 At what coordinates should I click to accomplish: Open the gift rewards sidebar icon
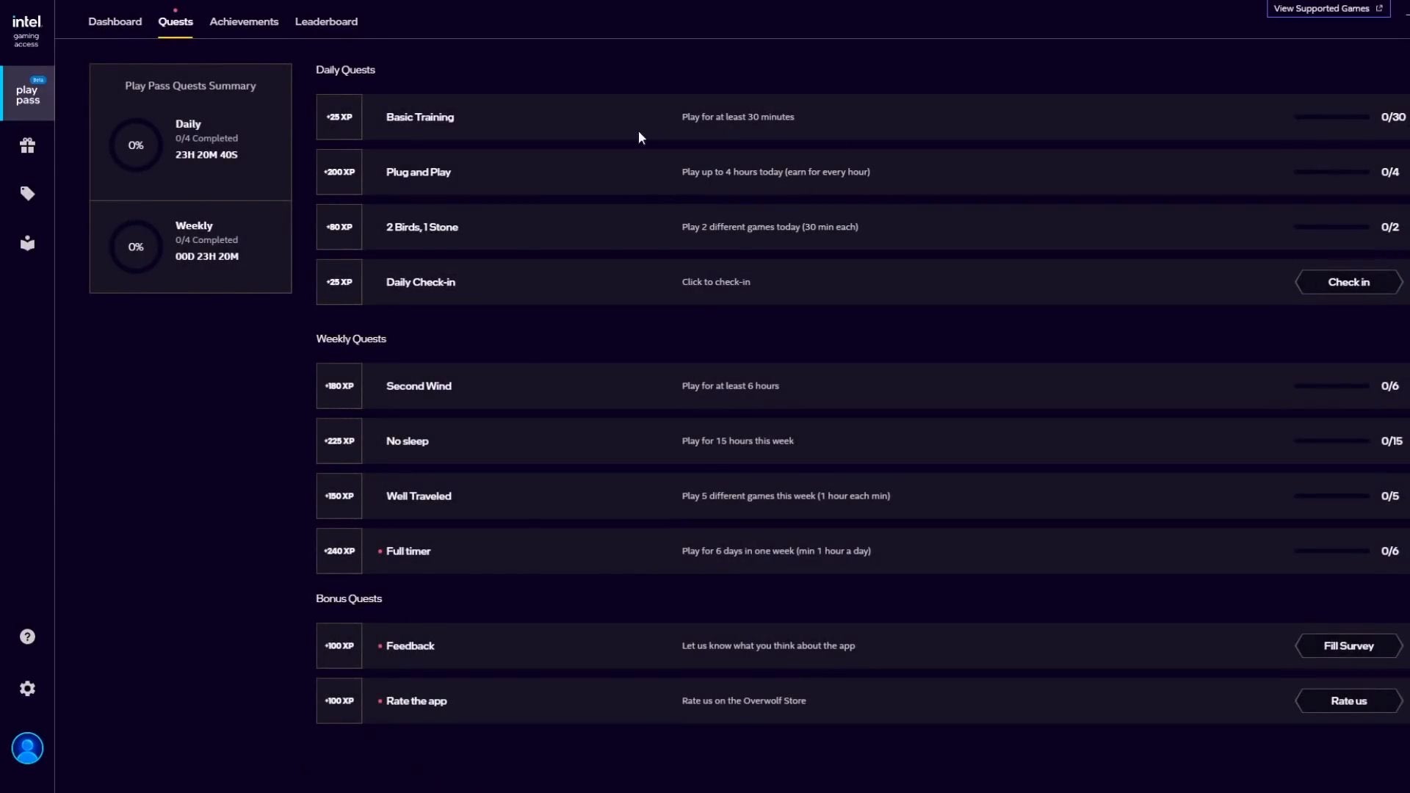click(27, 145)
